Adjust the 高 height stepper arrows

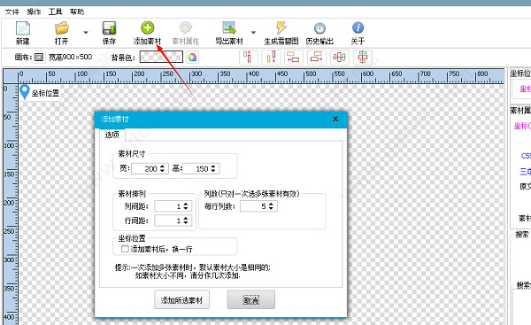pos(213,168)
